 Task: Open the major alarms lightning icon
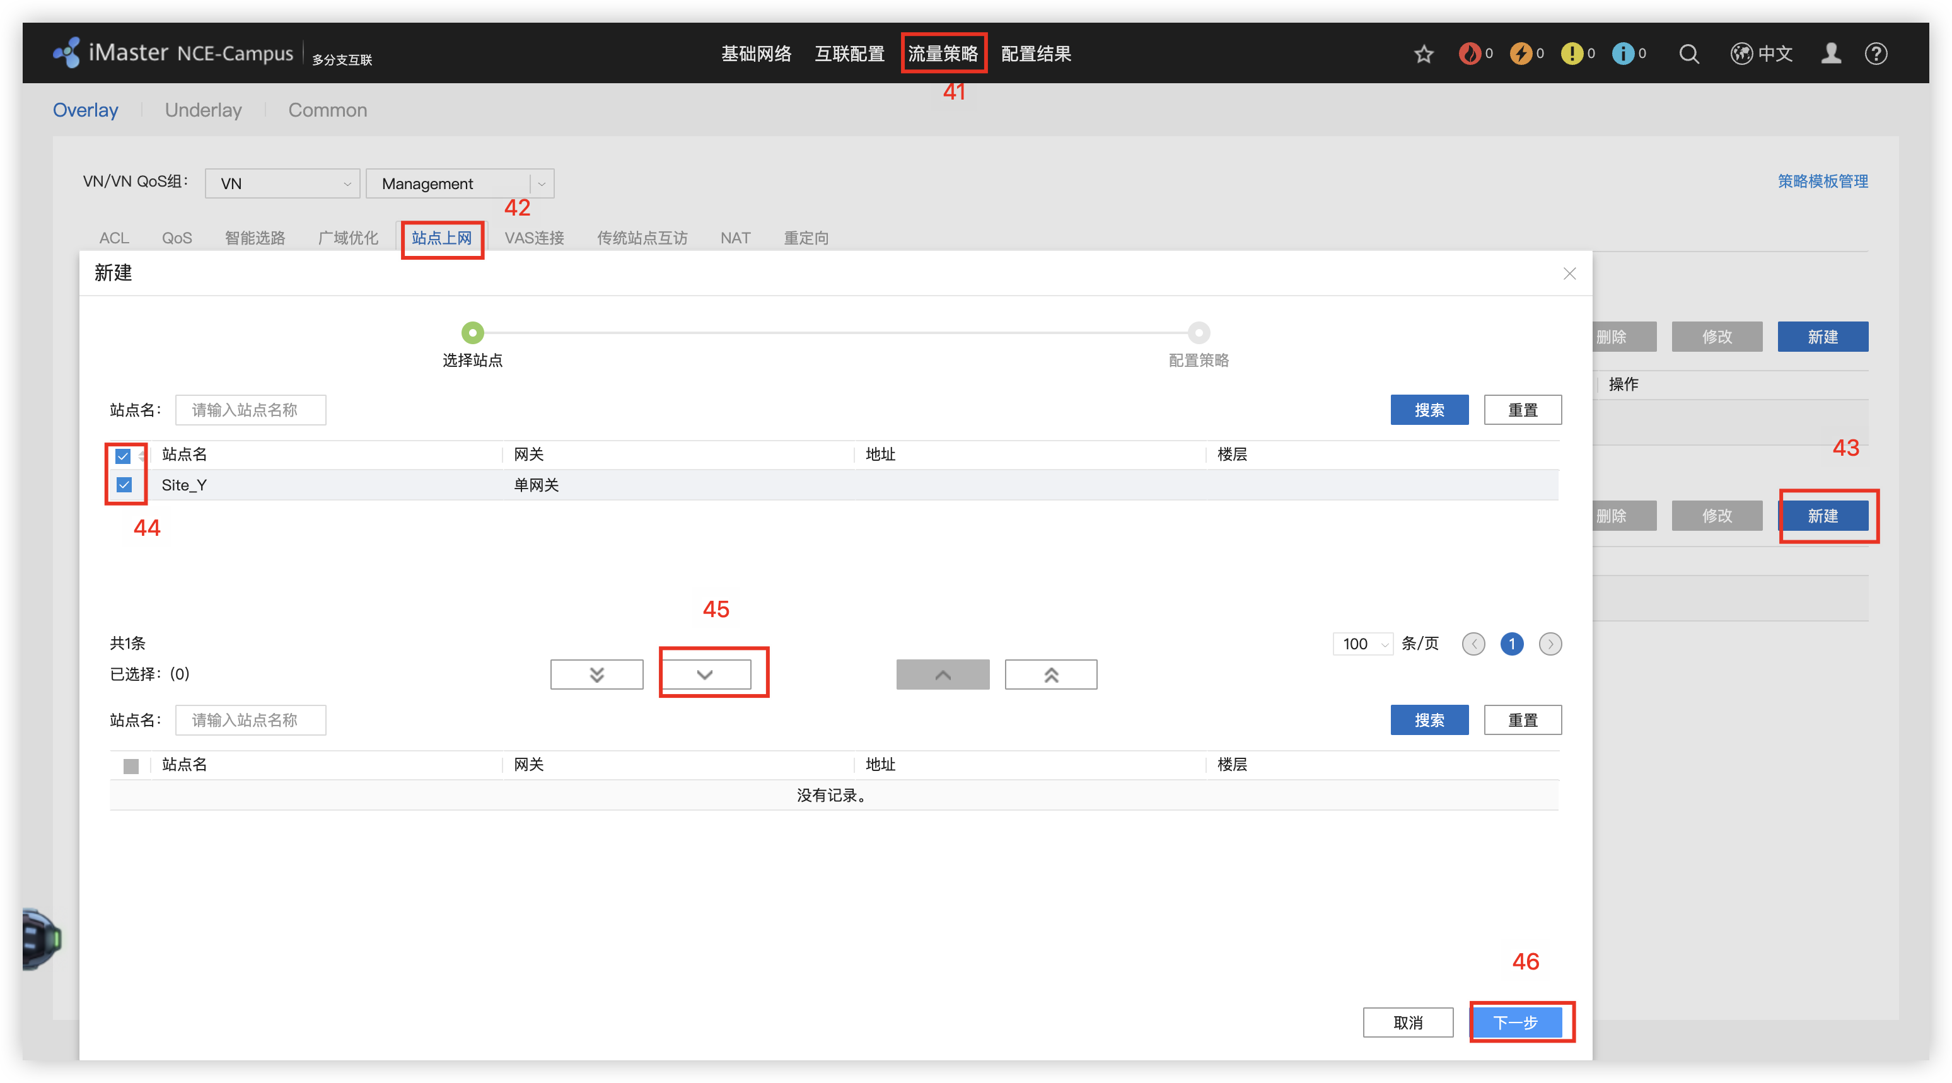pos(1521,54)
